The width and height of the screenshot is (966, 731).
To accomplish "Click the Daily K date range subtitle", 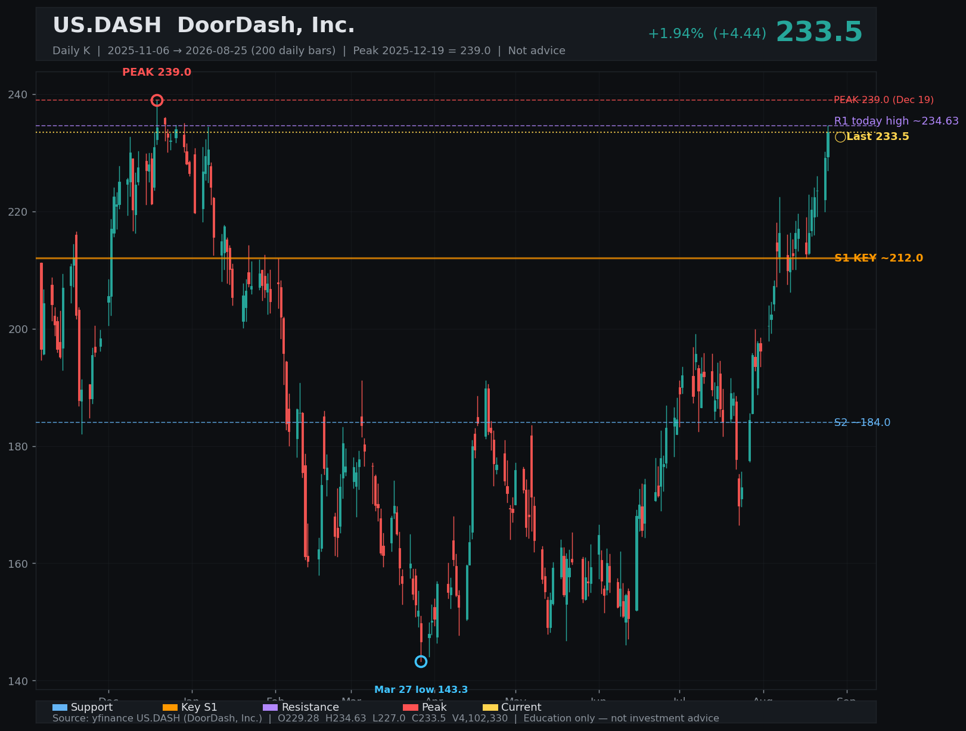I will (309, 51).
